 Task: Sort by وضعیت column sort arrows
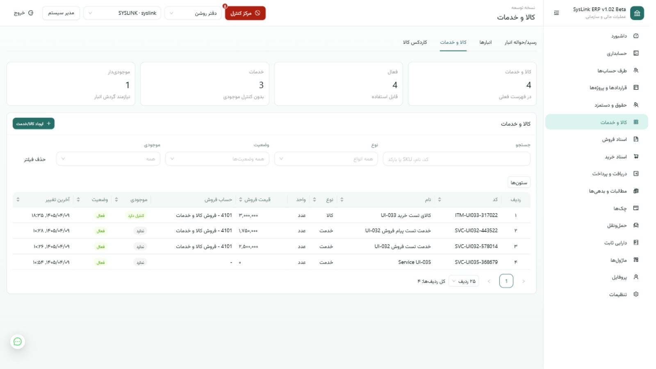[x=78, y=200]
